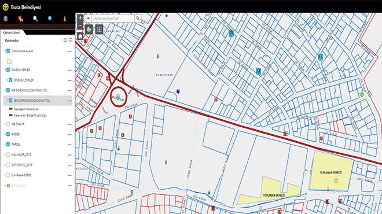Select the blue magnifier query tool
Screen dimensions: 382x214
click(50, 19)
